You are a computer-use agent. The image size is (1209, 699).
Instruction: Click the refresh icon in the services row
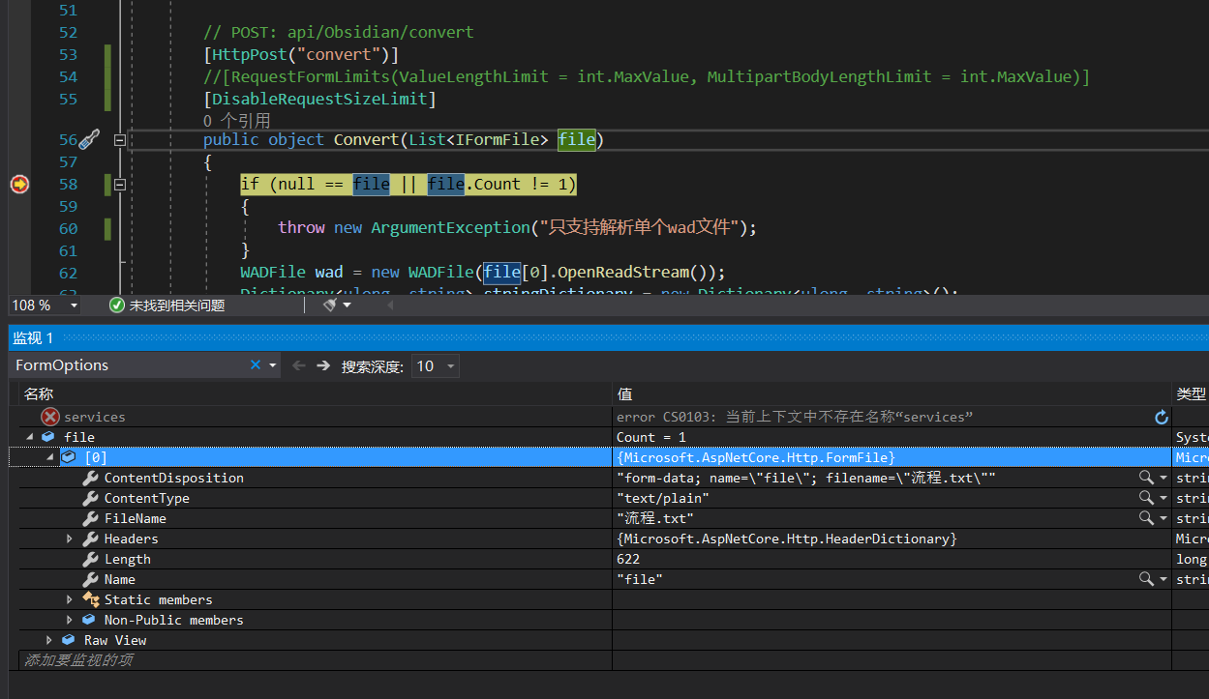point(1162,417)
